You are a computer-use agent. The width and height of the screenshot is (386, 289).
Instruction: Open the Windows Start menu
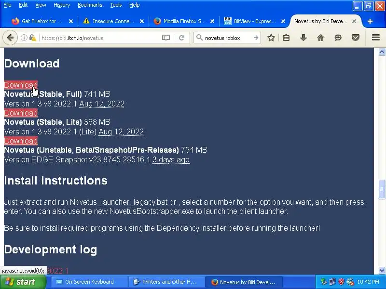23,282
